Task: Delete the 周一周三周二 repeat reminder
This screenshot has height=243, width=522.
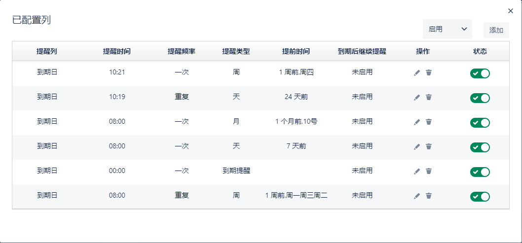Action: [429, 196]
